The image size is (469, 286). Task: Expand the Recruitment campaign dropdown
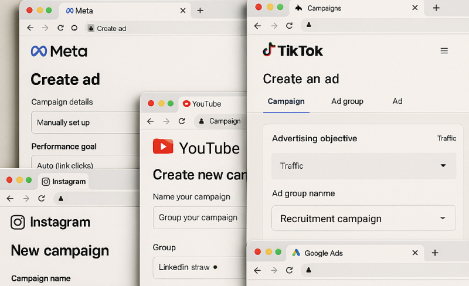point(363,218)
